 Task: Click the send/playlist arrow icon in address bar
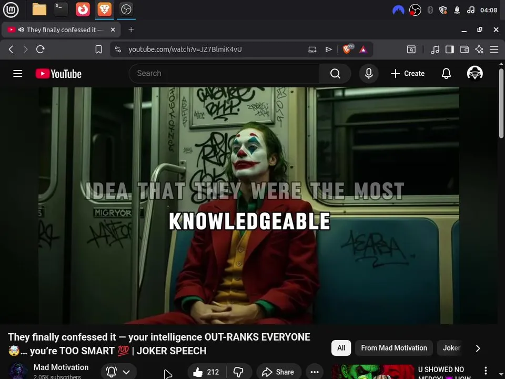click(x=328, y=49)
